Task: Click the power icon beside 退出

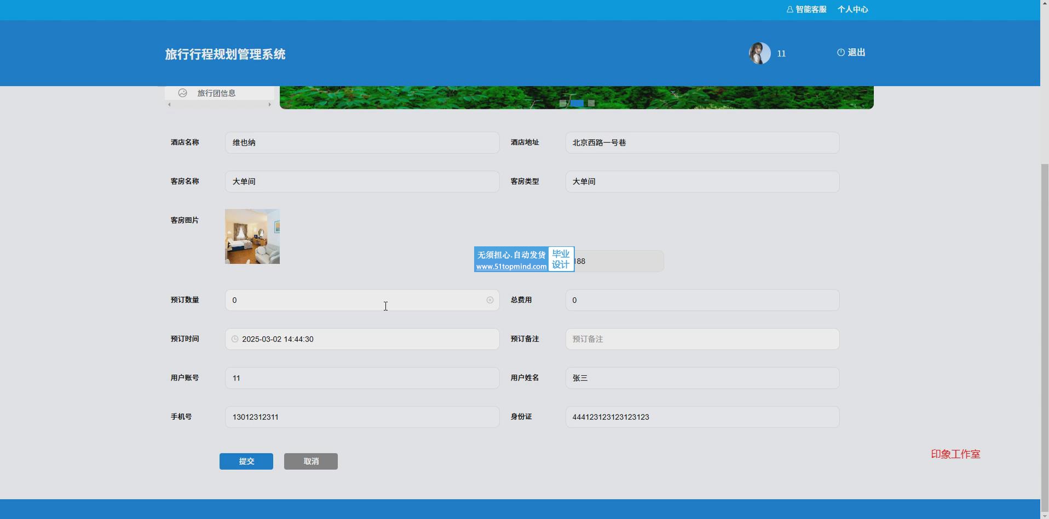Action: (x=840, y=53)
